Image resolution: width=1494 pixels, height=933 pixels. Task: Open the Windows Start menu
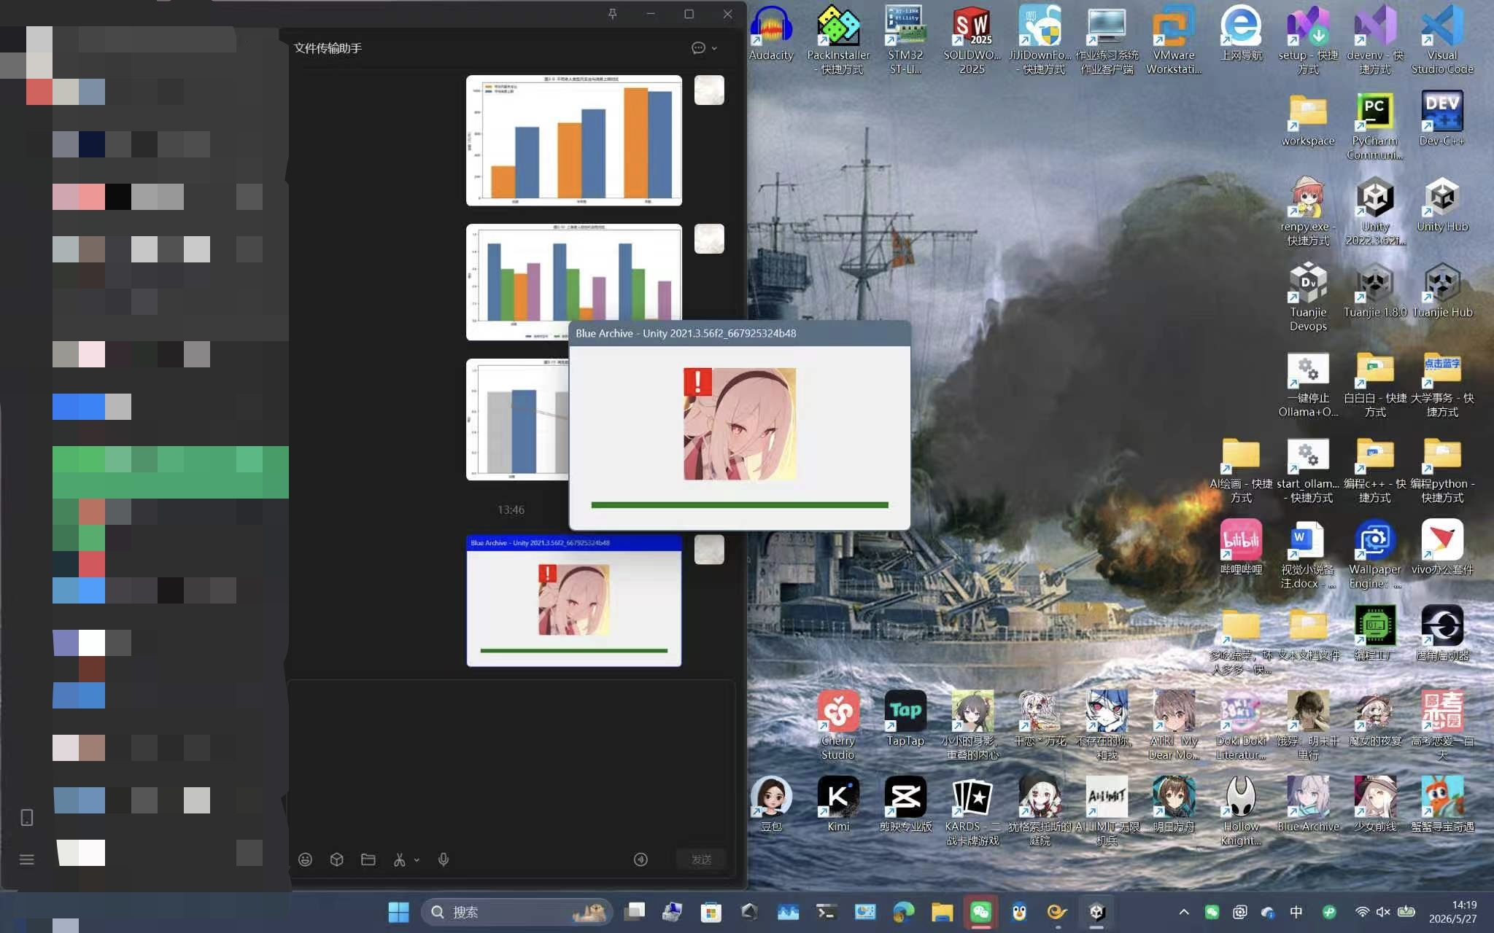(x=398, y=912)
